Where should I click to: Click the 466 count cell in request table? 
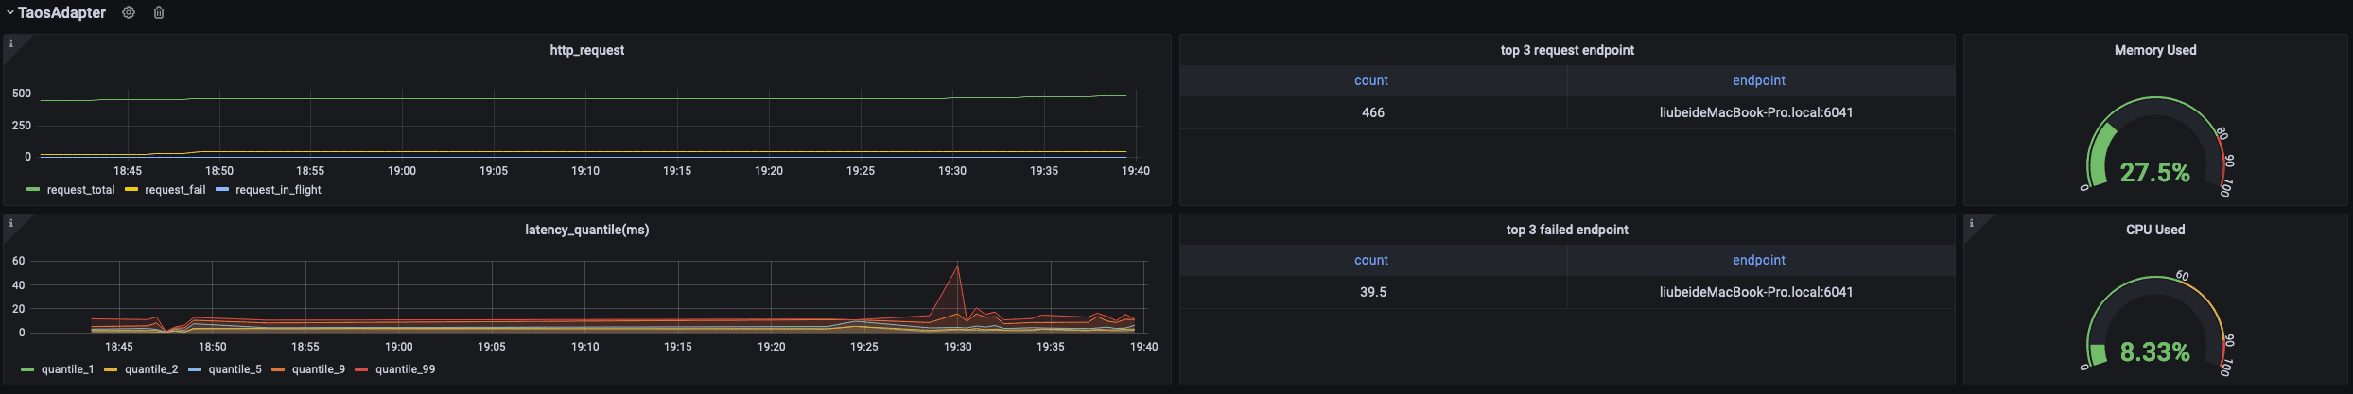(x=1372, y=112)
